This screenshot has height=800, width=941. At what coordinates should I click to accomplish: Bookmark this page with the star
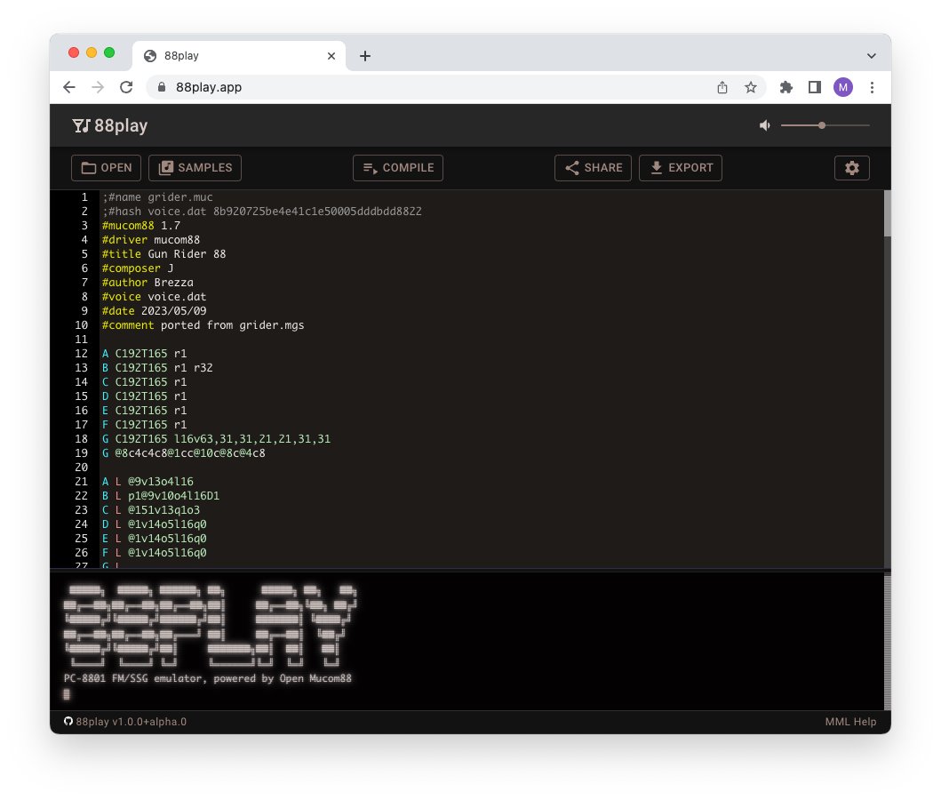coord(750,87)
